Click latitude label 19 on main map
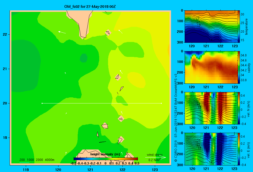The image size is (253, 172). tap(5, 138)
